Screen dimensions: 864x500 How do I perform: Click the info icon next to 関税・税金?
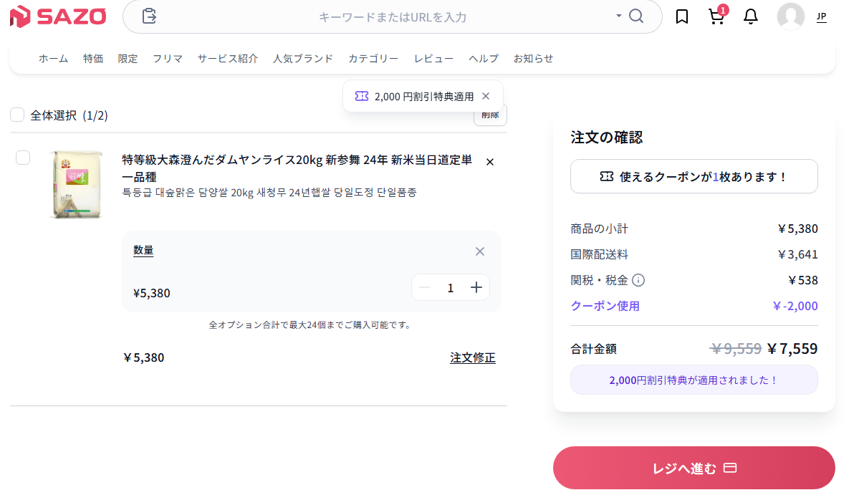coord(638,280)
